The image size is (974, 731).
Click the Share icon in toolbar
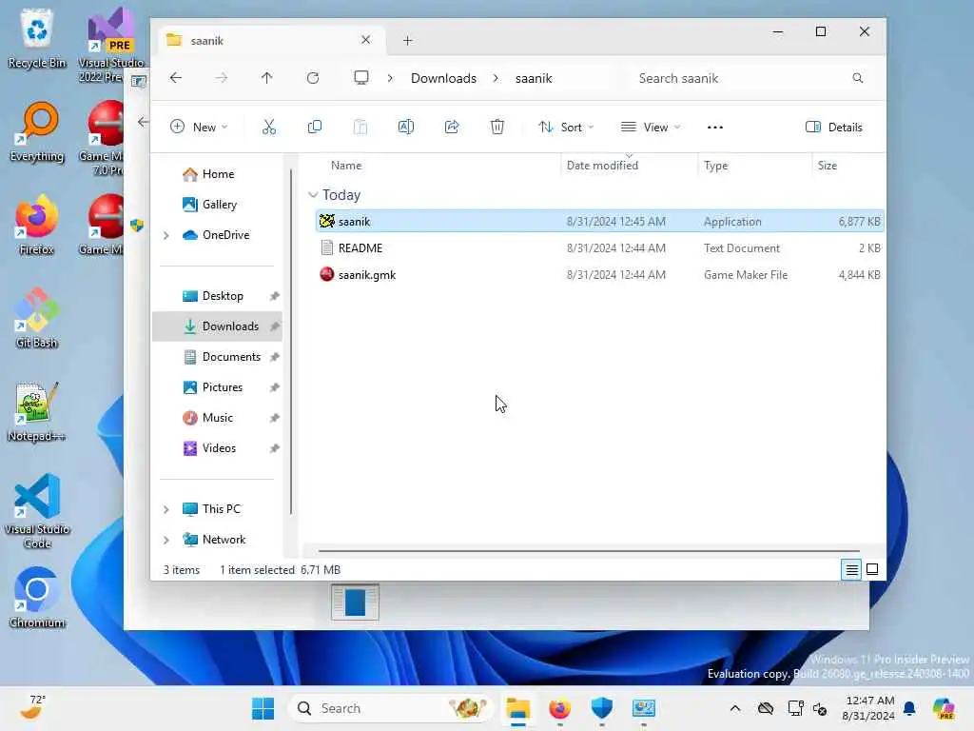coord(452,127)
